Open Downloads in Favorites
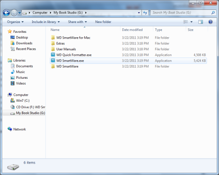Screen dimensions: 219x175 [22, 43]
